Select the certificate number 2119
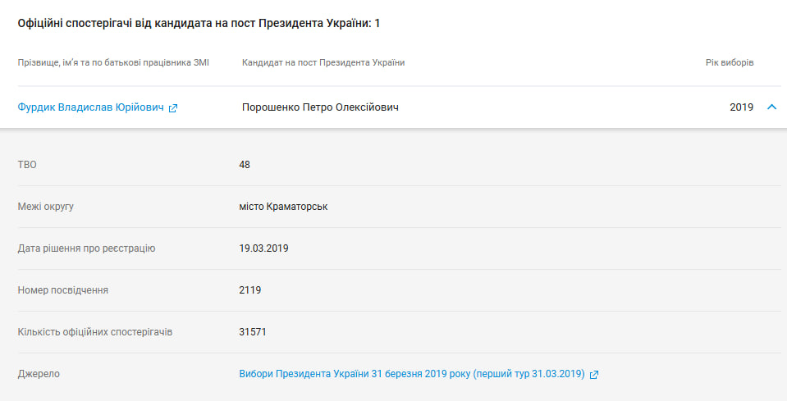The width and height of the screenshot is (787, 401). coord(250,290)
